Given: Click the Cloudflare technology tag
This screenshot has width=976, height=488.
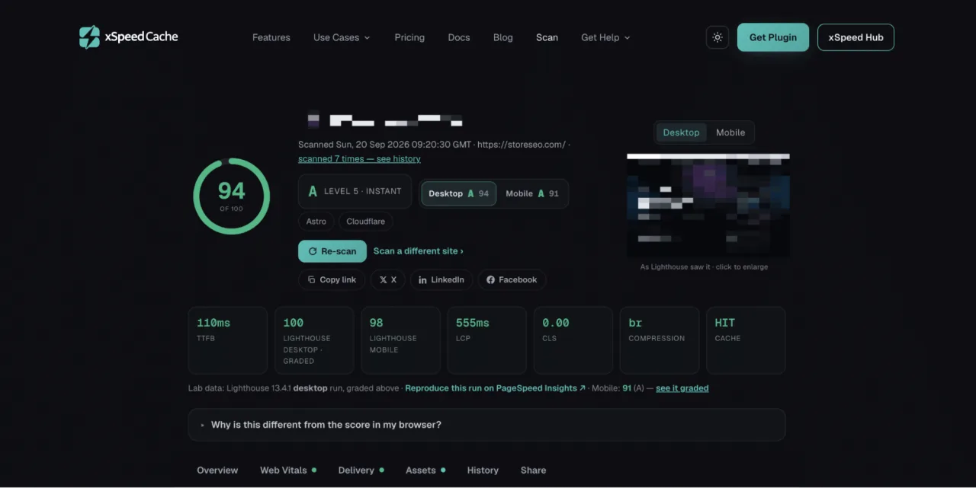Looking at the screenshot, I should coord(366,222).
